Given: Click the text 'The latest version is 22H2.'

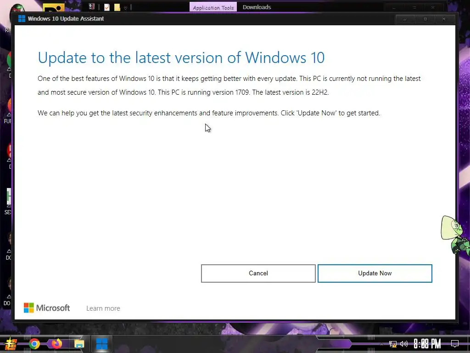Looking at the screenshot, I should pos(291,92).
